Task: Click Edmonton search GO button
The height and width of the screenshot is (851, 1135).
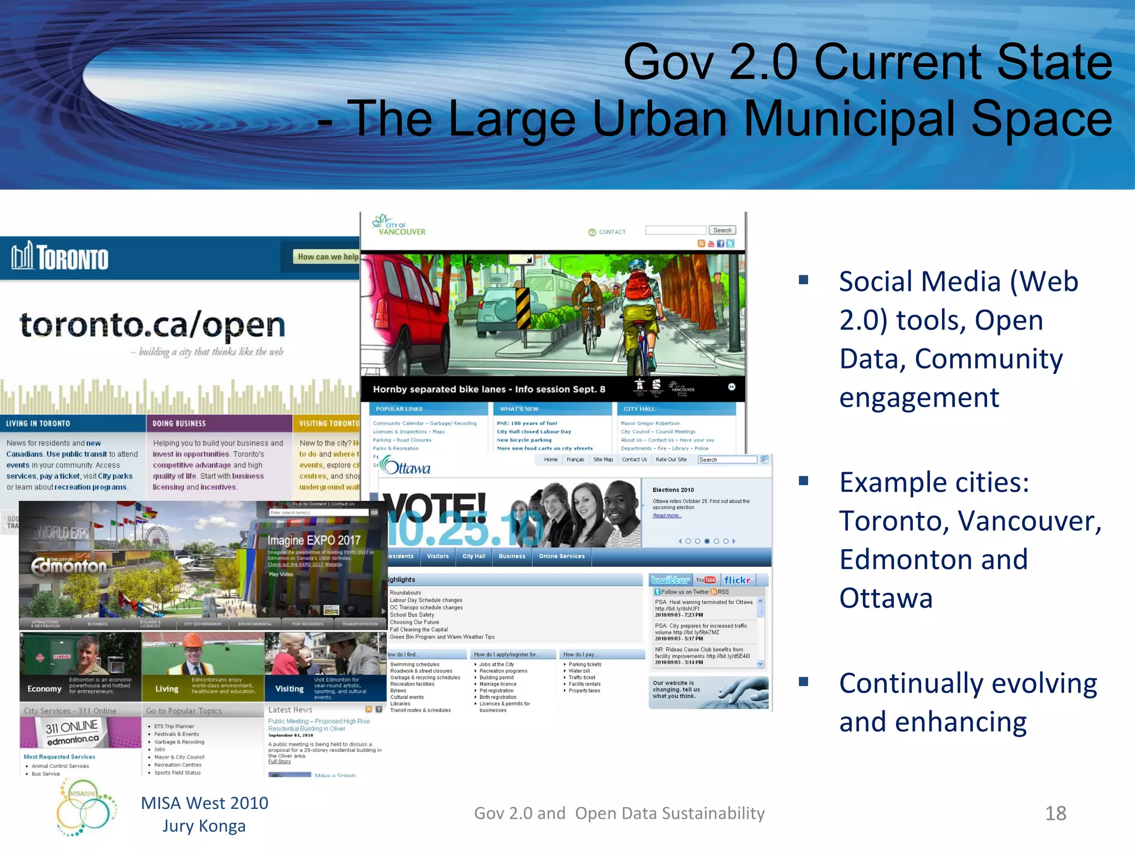Action: tap(375, 512)
